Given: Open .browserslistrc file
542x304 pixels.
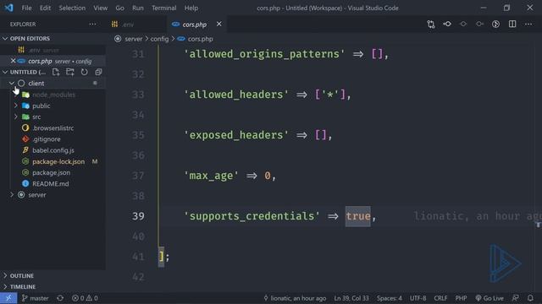Looking at the screenshot, I should pos(53,128).
